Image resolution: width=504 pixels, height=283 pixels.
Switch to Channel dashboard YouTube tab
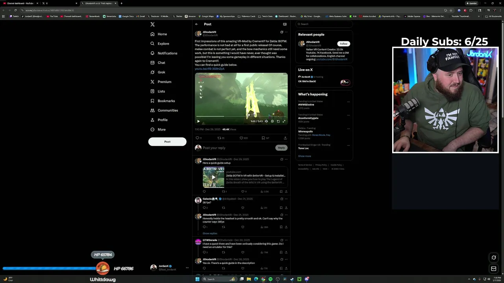point(20,3)
